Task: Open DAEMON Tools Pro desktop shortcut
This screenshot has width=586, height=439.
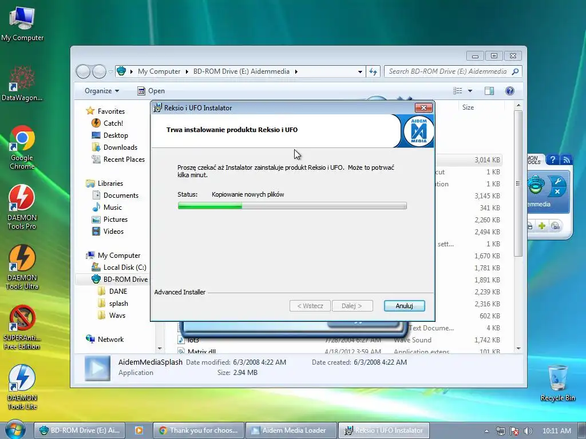Action: (22, 207)
